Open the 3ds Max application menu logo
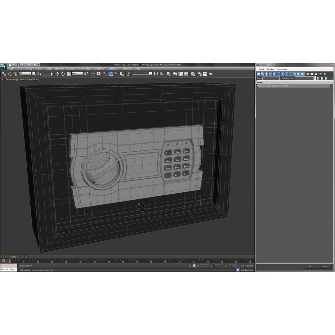This screenshot has width=335, height=335. (x=3, y=66)
